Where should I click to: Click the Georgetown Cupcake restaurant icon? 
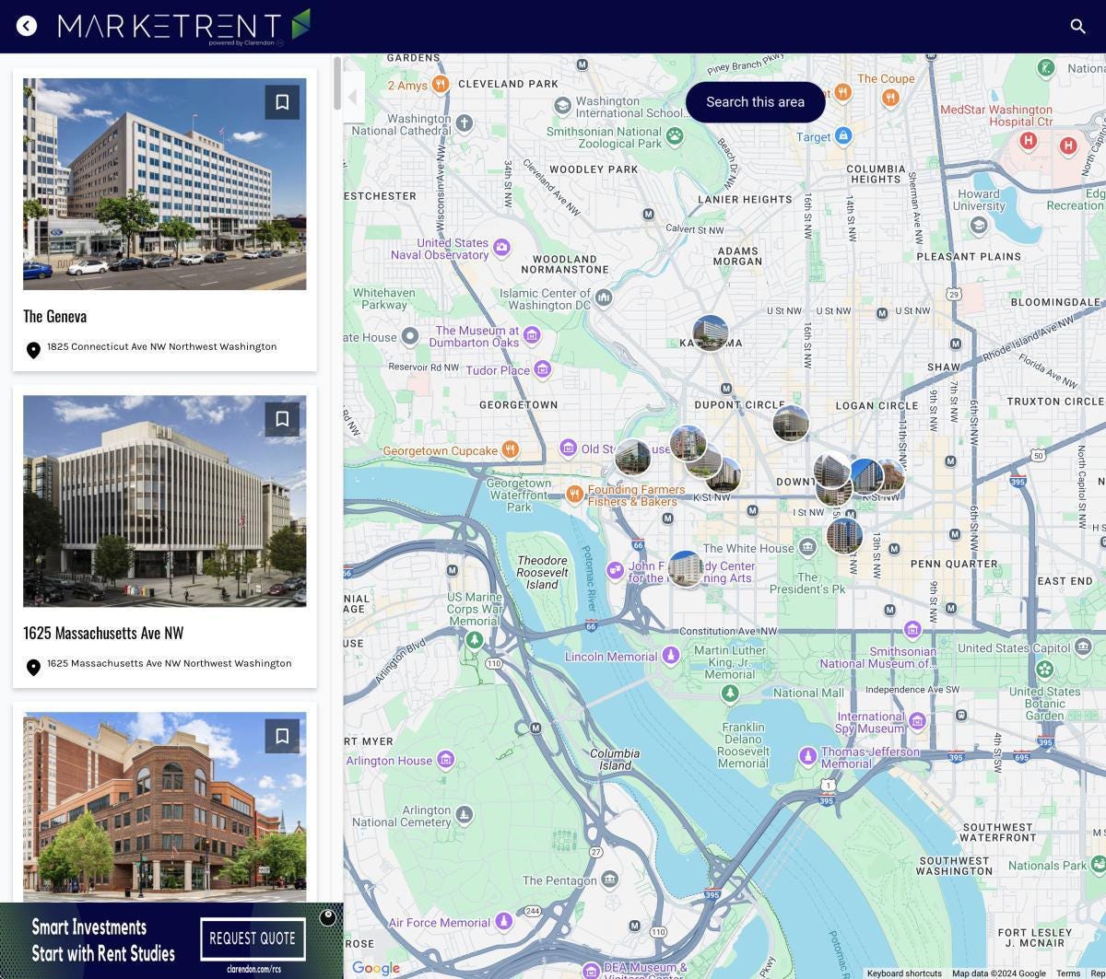(x=512, y=449)
